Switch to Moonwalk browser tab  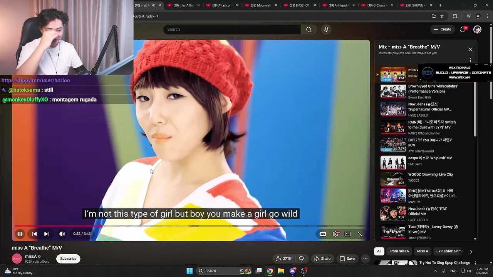[x=261, y=5]
